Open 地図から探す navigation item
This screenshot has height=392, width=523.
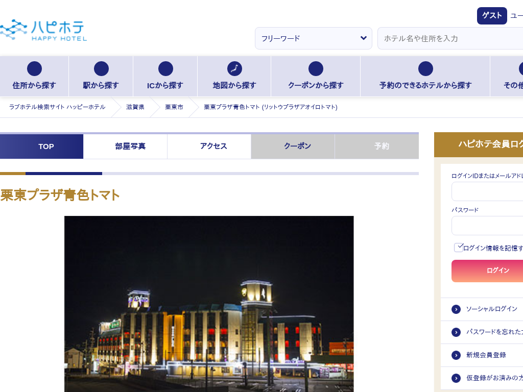[234, 77]
